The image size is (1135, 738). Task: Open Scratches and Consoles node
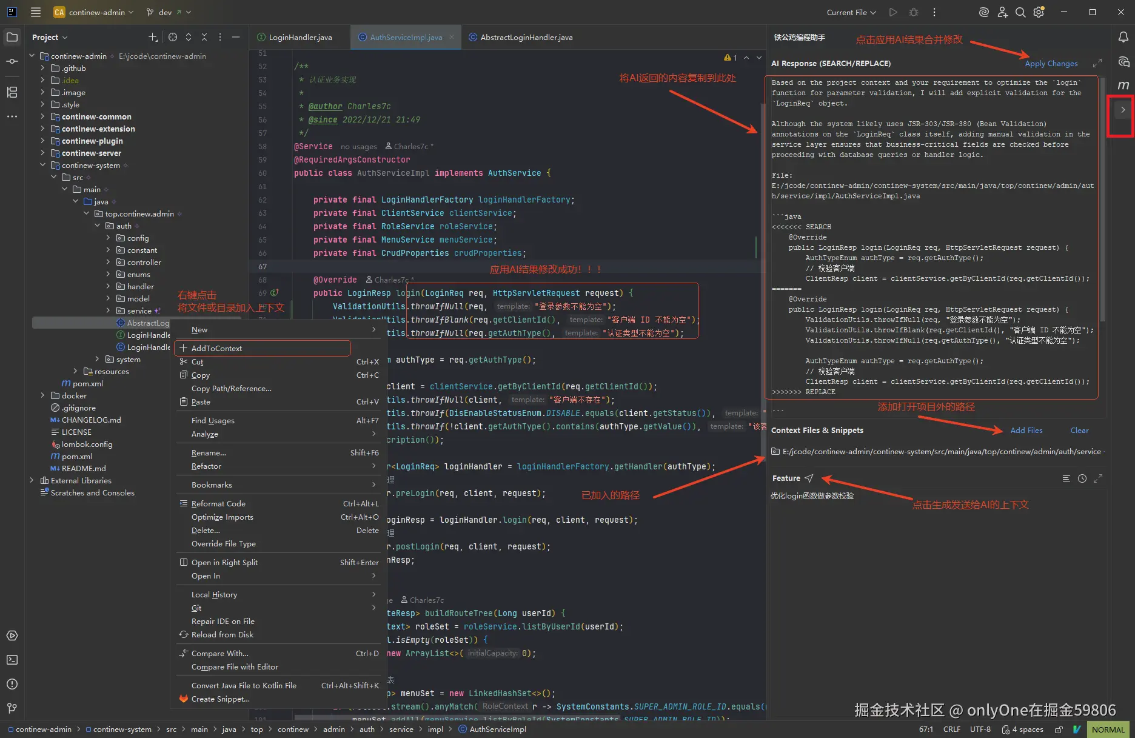[x=87, y=492]
